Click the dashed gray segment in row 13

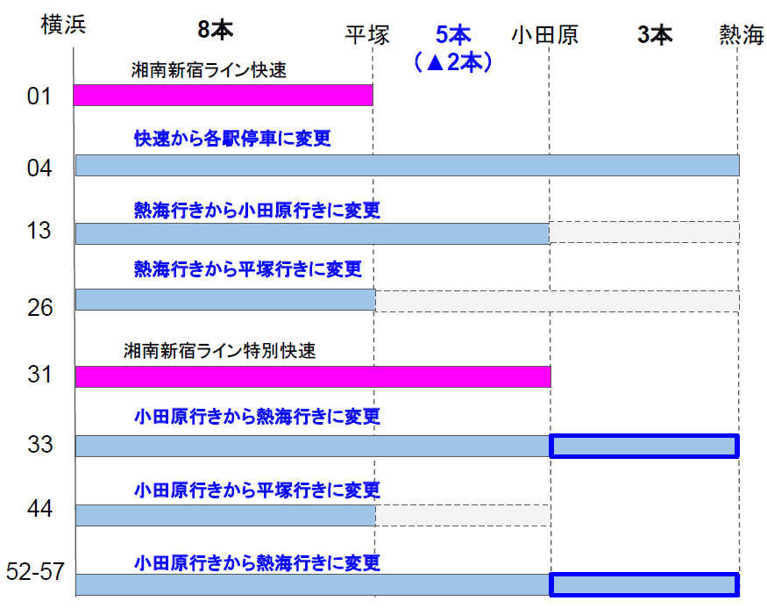644,232
